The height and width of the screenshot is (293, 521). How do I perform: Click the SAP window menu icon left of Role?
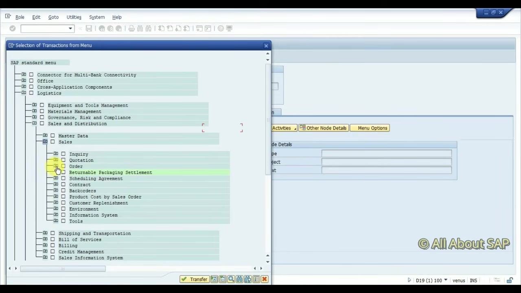coord(8,17)
